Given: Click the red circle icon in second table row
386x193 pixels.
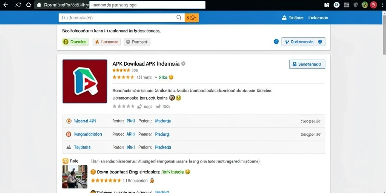Looking at the screenshot, I should coord(69,134).
